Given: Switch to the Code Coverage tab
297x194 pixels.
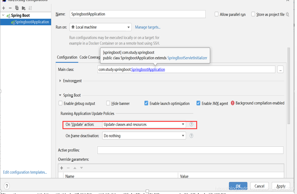Looking at the screenshot, I should pos(90,57).
